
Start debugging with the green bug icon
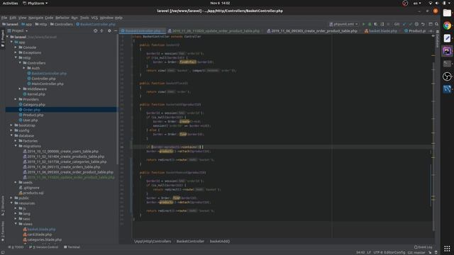[370, 24]
